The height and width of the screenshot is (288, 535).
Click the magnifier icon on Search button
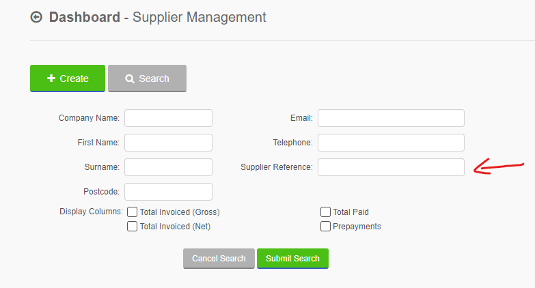(x=130, y=78)
